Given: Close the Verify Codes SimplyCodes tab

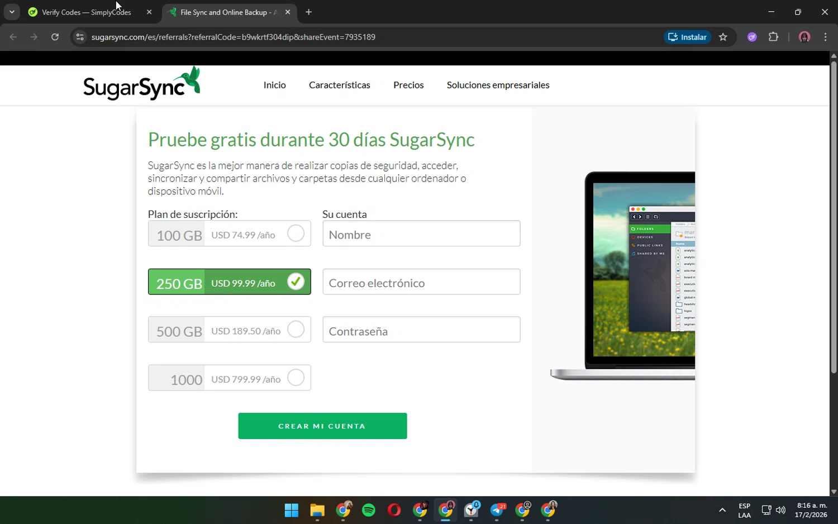Looking at the screenshot, I should click(149, 12).
